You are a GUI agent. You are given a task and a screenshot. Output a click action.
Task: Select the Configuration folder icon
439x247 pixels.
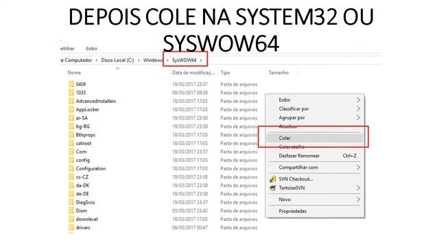click(x=71, y=168)
